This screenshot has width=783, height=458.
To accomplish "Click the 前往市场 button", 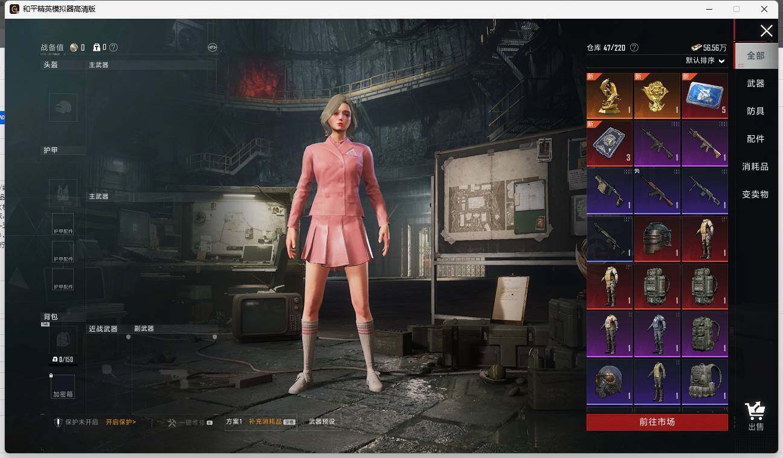I will point(657,422).
